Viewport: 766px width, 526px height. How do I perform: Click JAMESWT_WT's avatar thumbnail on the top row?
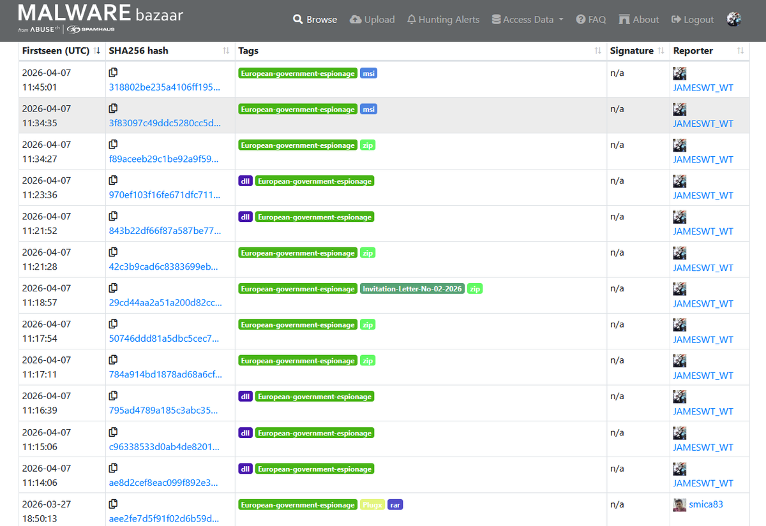point(679,73)
